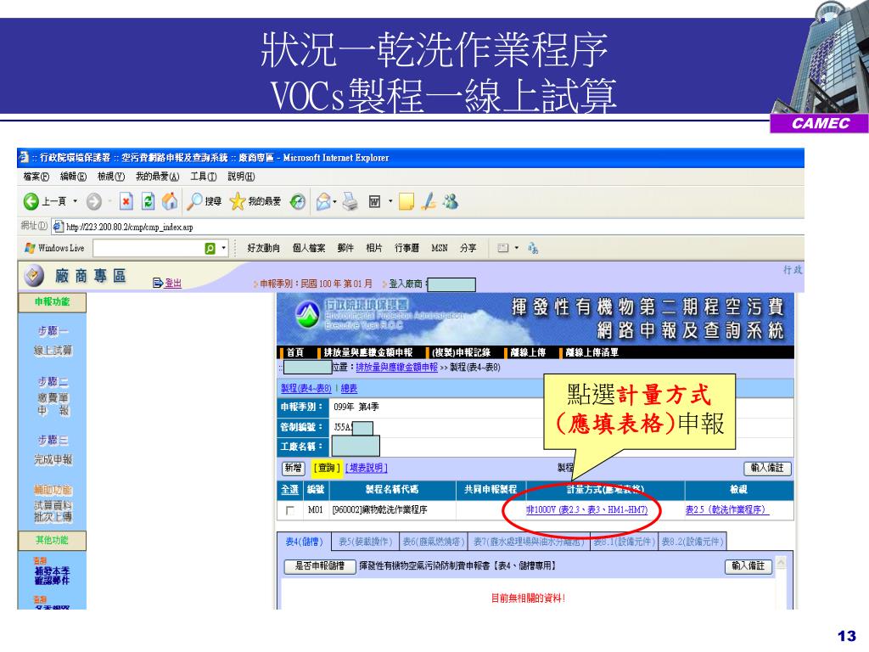Open the 表2.5 (乾洗作業程序) link
Viewport: 869px width, 652px height.
[726, 509]
